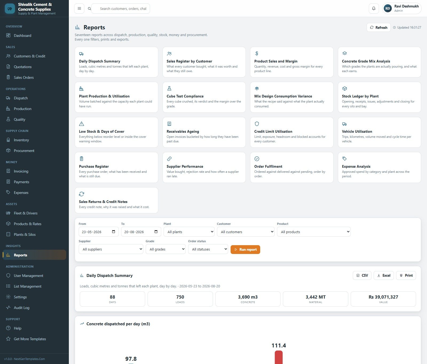Open calendar picker in To date field
Image resolution: width=427 pixels, height=364 pixels.
point(156,232)
